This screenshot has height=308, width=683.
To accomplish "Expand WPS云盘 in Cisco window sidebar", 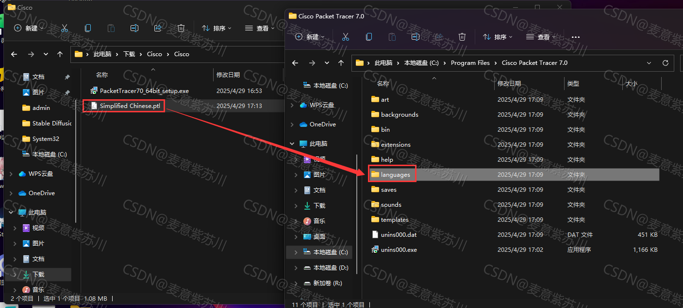I will [11, 174].
